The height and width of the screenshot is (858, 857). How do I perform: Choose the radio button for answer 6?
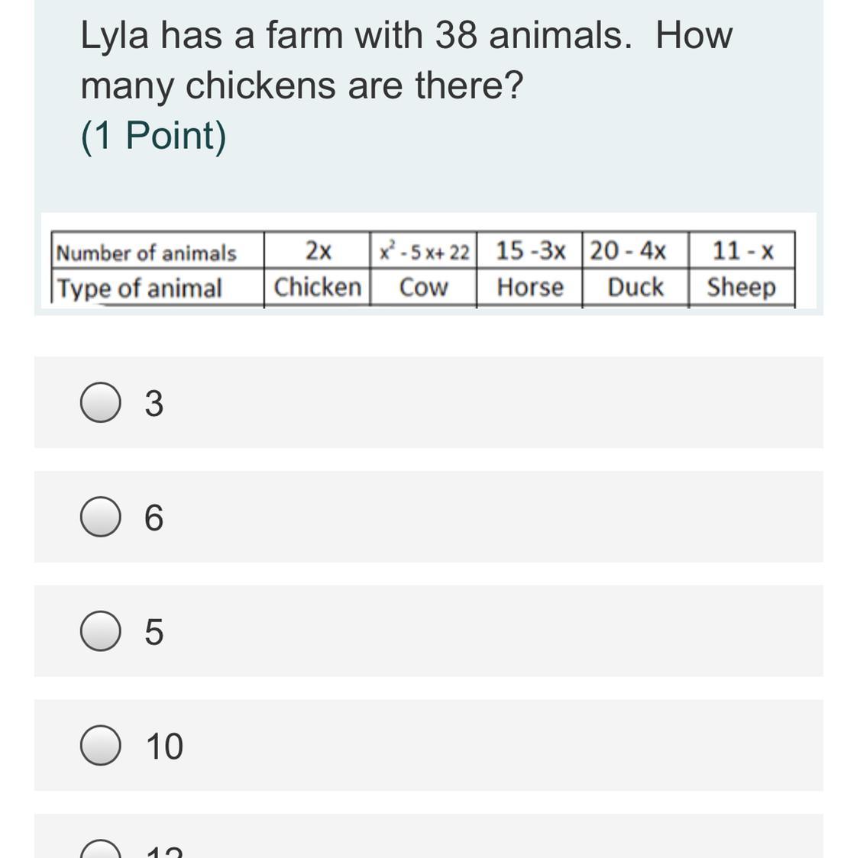pos(100,518)
